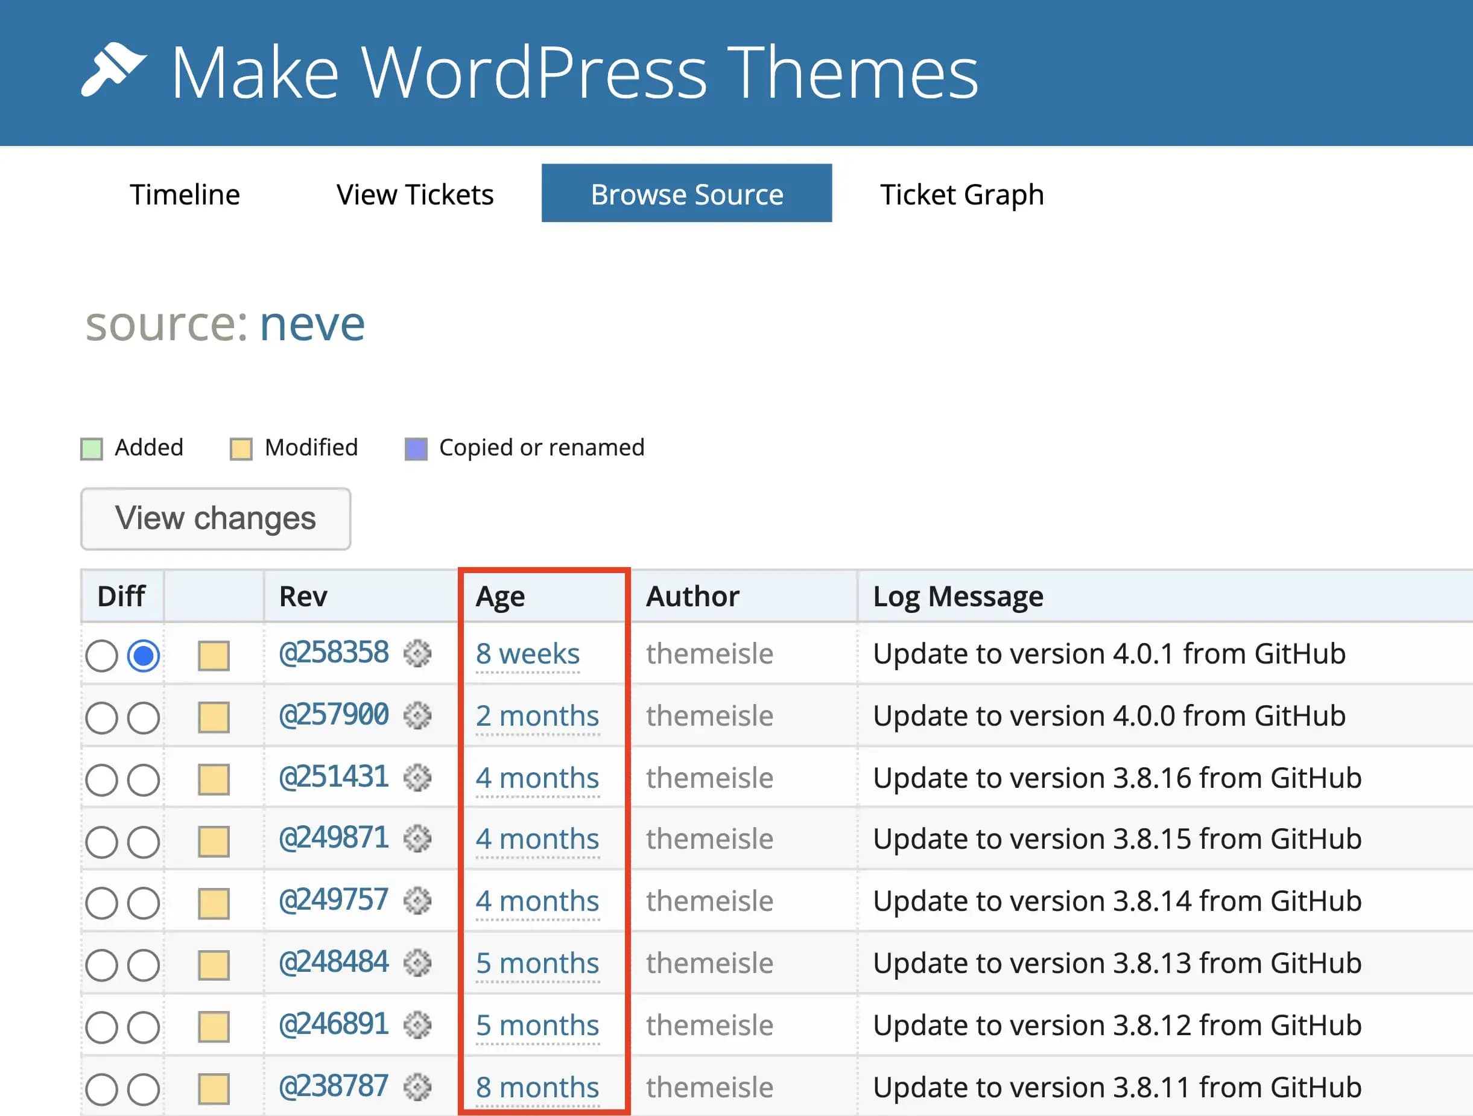Select the second diff radio for @249871
Image resolution: width=1473 pixels, height=1116 pixels.
tap(144, 842)
